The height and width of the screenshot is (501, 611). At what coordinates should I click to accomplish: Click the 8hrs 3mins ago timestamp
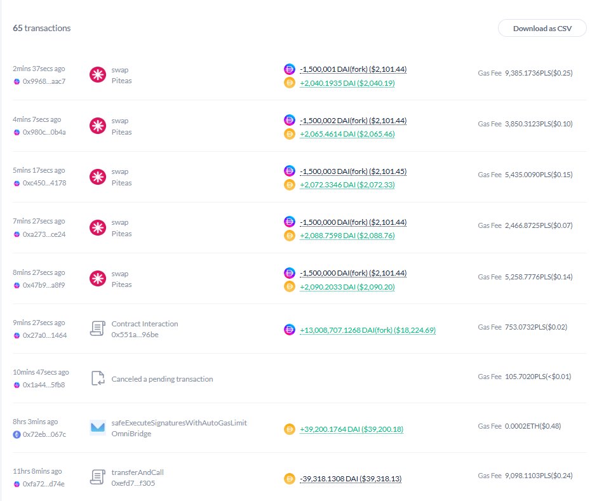pos(35,422)
